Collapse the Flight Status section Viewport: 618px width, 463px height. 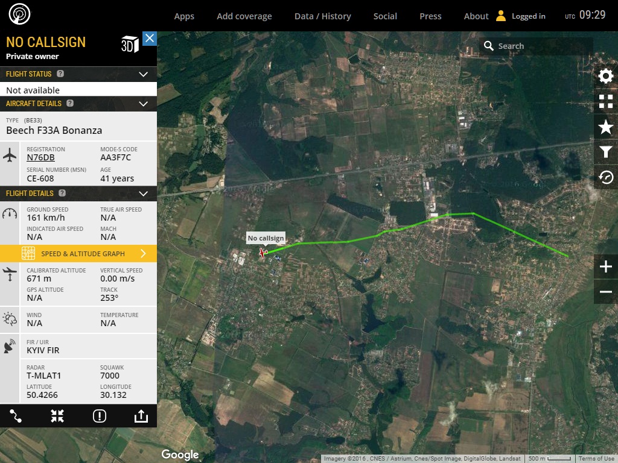click(x=143, y=74)
